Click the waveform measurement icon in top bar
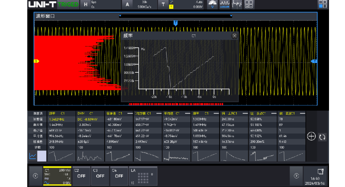345x187 pixels. pyautogui.click(x=225, y=4)
